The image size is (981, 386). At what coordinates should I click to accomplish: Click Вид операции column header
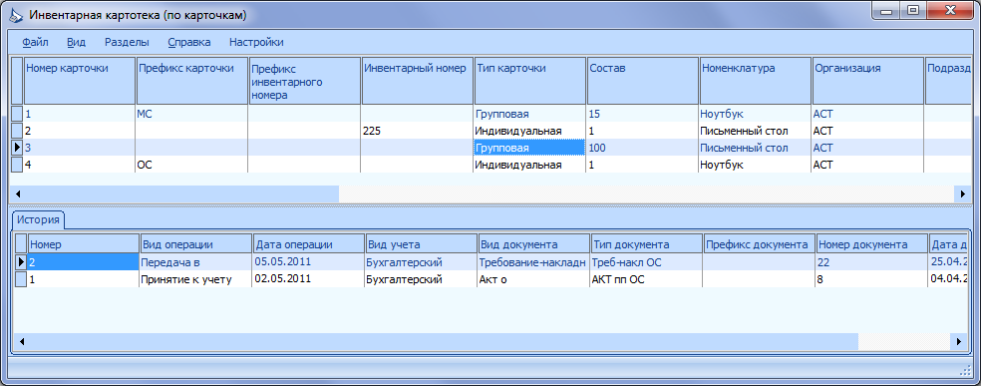point(195,244)
